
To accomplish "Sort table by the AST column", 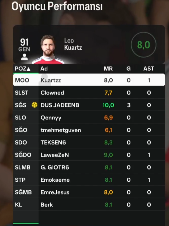I will click(149, 69).
